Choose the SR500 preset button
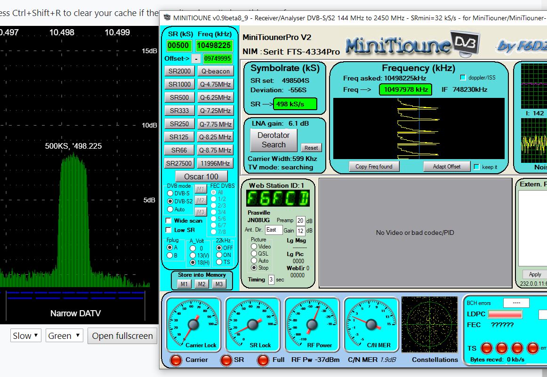This screenshot has height=377, width=547. (x=179, y=97)
